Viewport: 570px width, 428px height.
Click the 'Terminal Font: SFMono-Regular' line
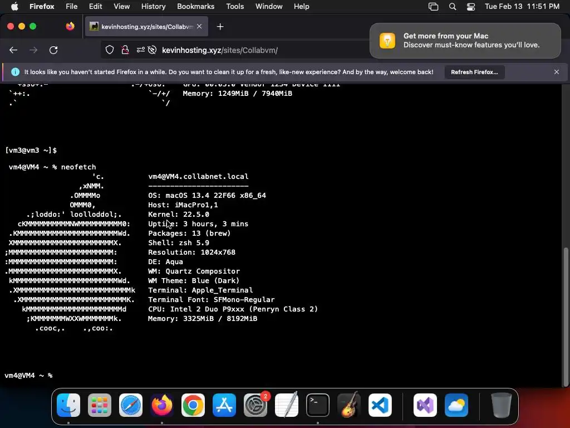click(211, 299)
